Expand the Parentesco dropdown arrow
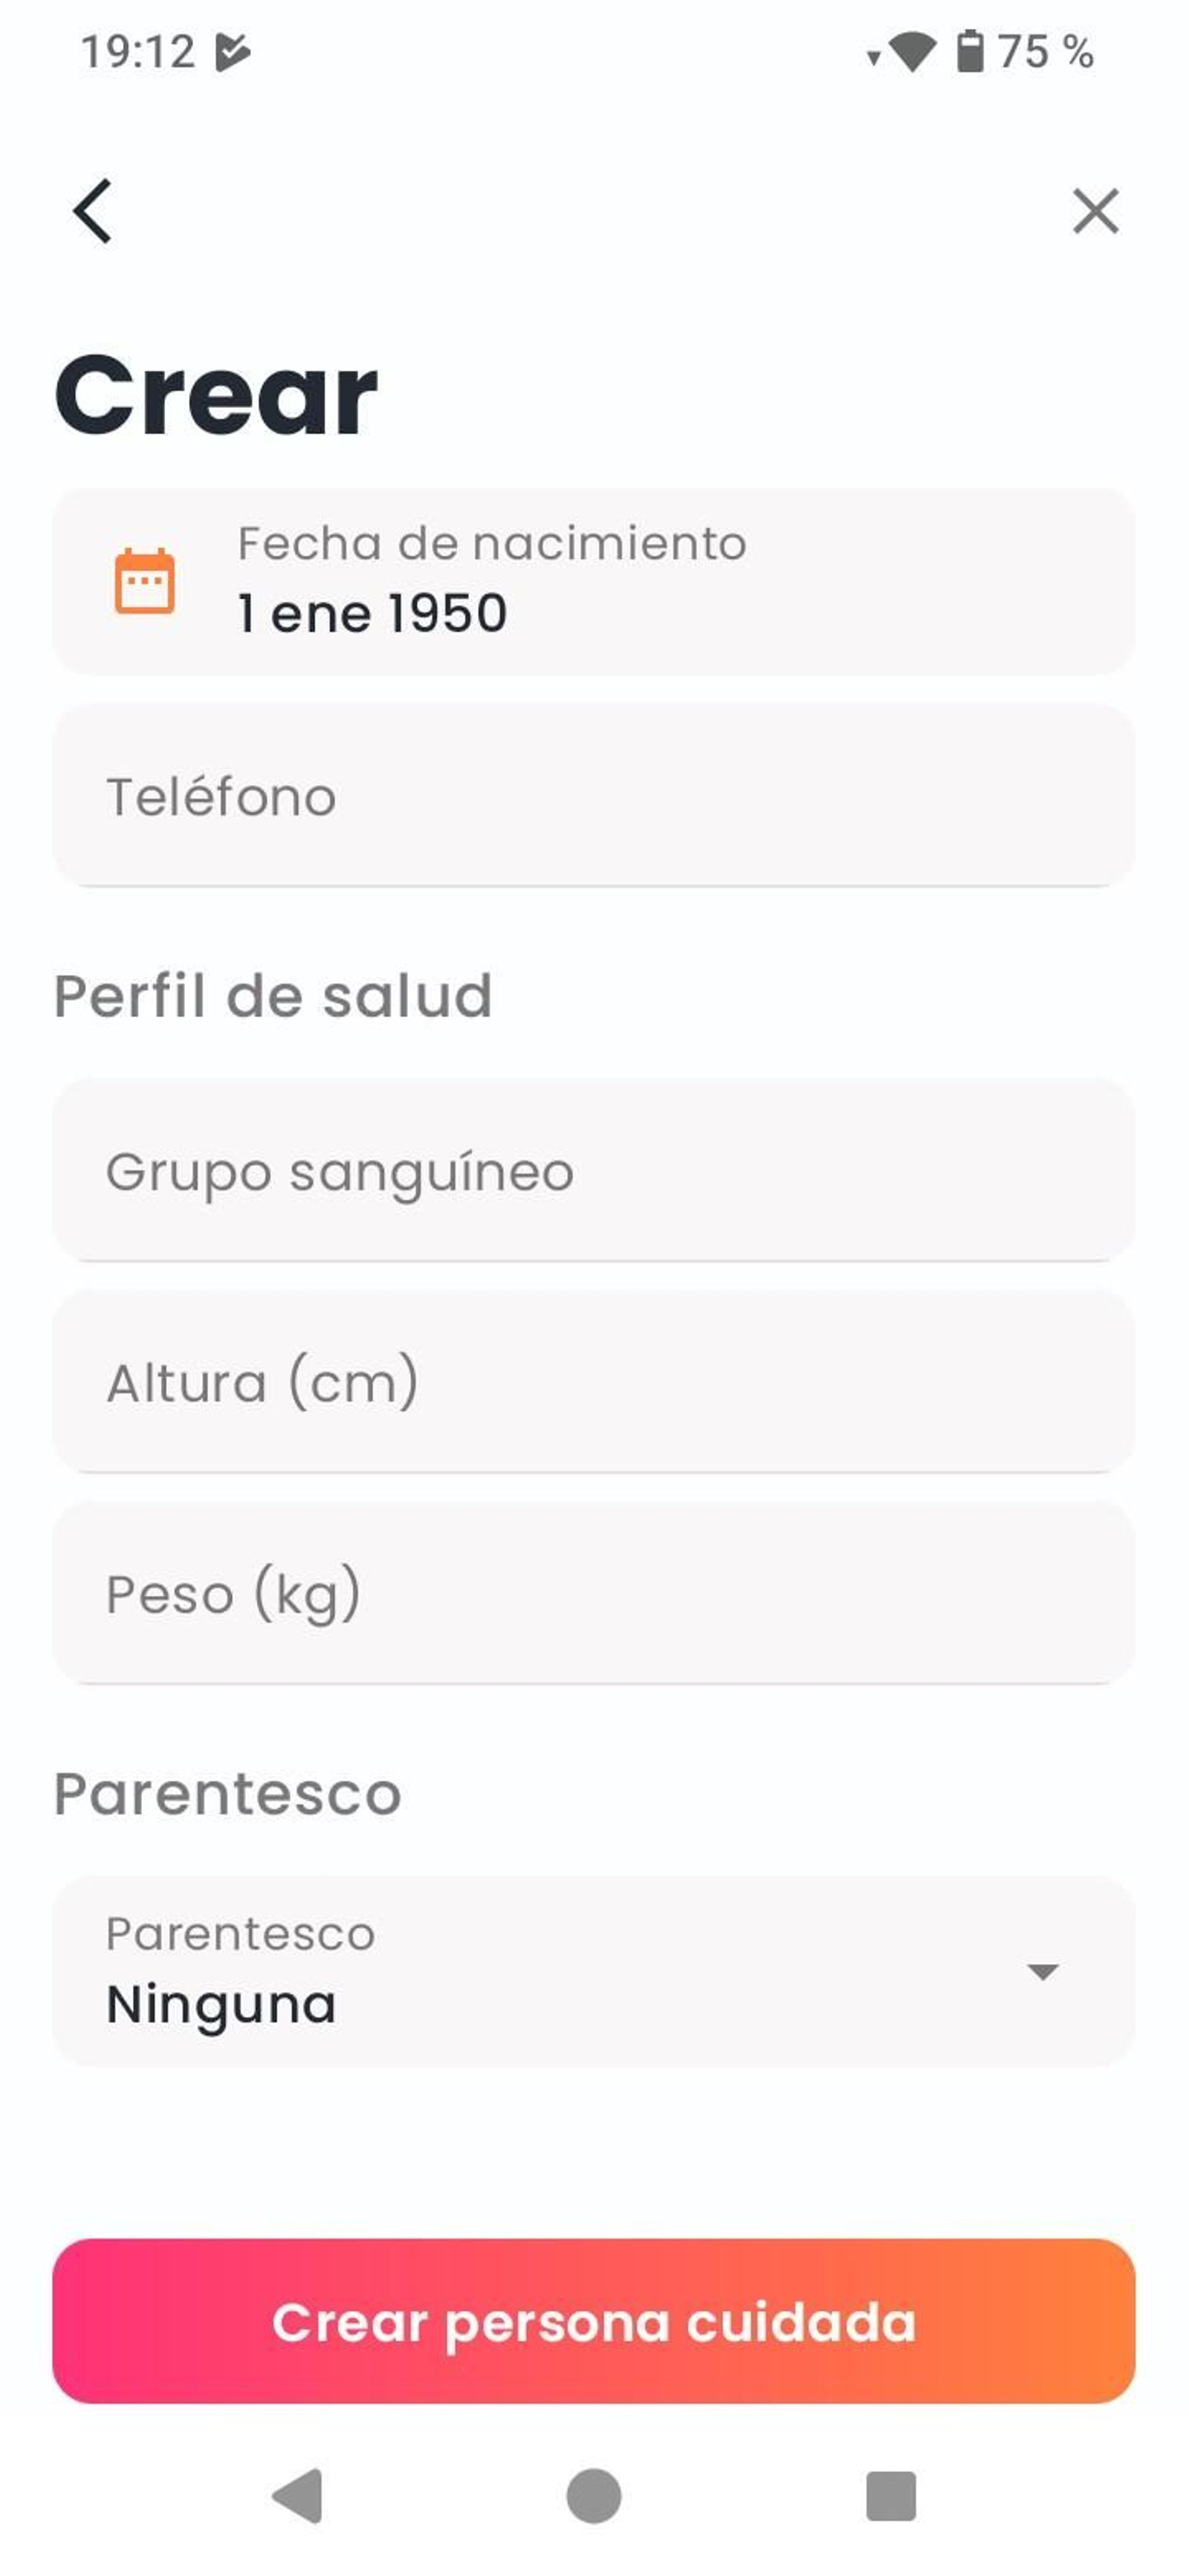 [1042, 1971]
